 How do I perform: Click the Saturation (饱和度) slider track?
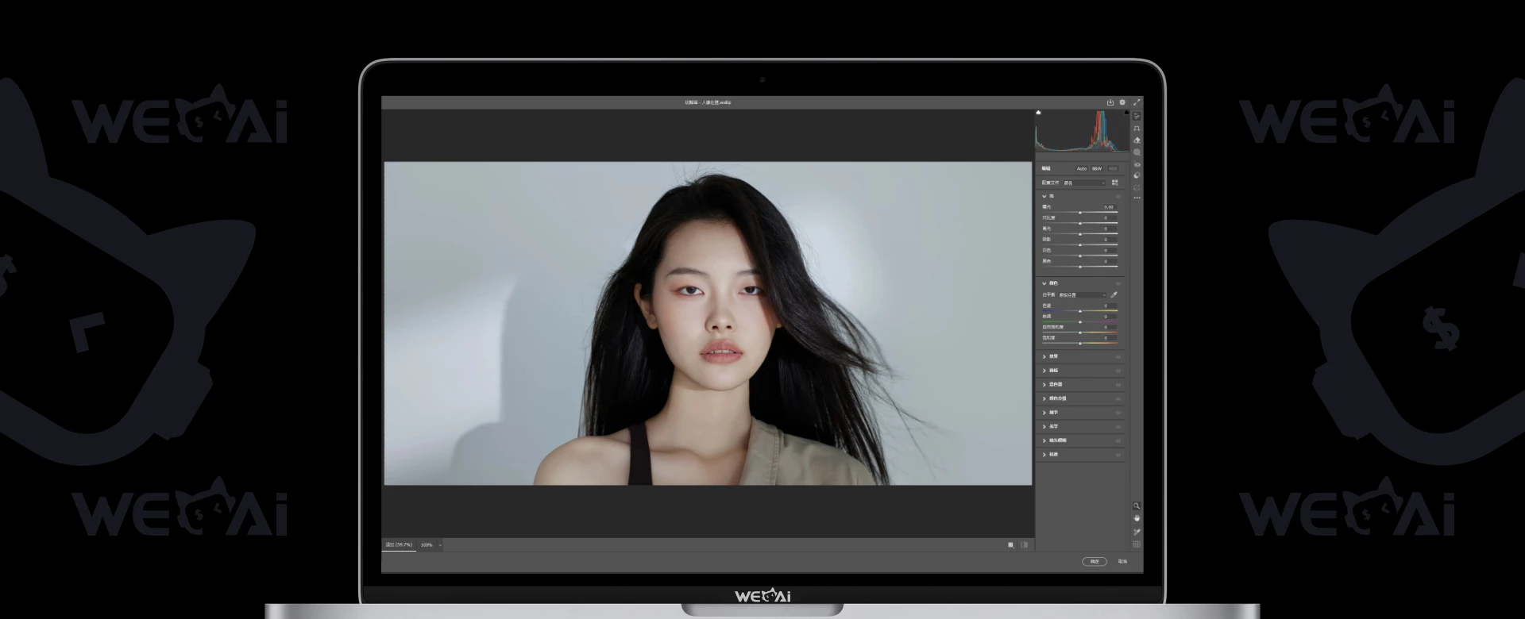[1080, 343]
